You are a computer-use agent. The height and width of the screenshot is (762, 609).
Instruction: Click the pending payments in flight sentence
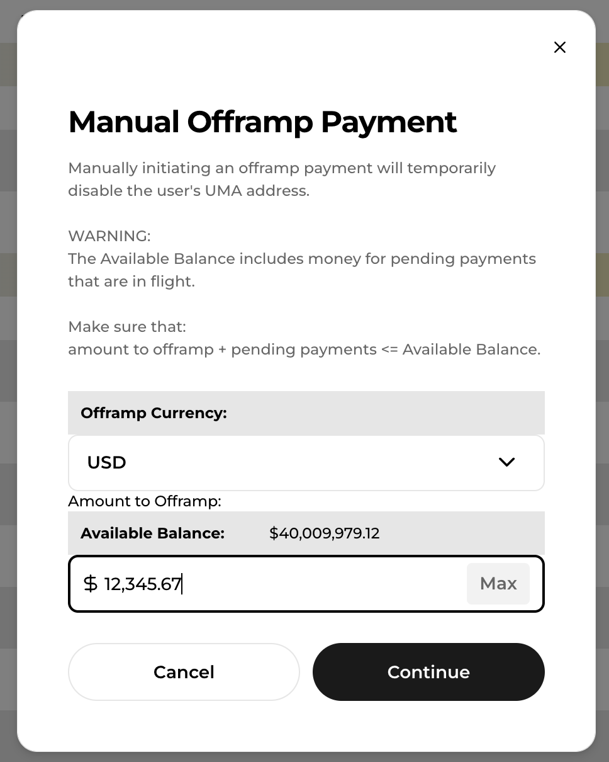click(x=302, y=270)
